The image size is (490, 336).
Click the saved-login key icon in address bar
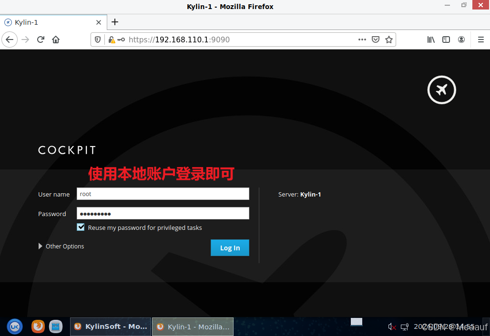(x=121, y=40)
